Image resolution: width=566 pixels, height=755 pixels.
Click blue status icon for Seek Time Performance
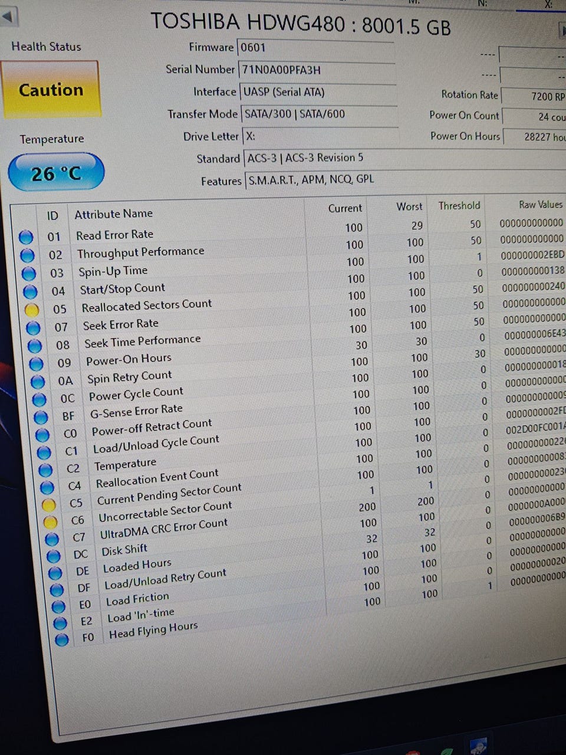click(35, 346)
